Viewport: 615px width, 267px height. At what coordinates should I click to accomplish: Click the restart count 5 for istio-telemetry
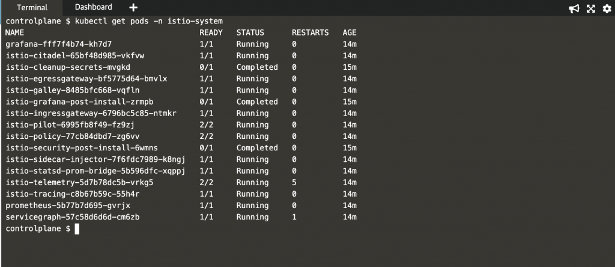tap(294, 183)
